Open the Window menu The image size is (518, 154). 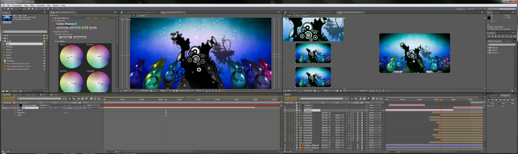56,5
